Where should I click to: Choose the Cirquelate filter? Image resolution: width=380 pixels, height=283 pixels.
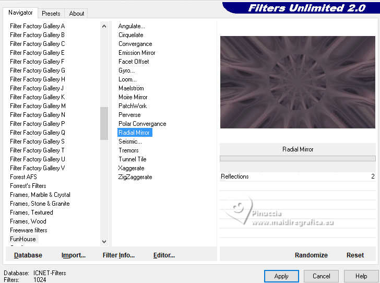point(130,35)
